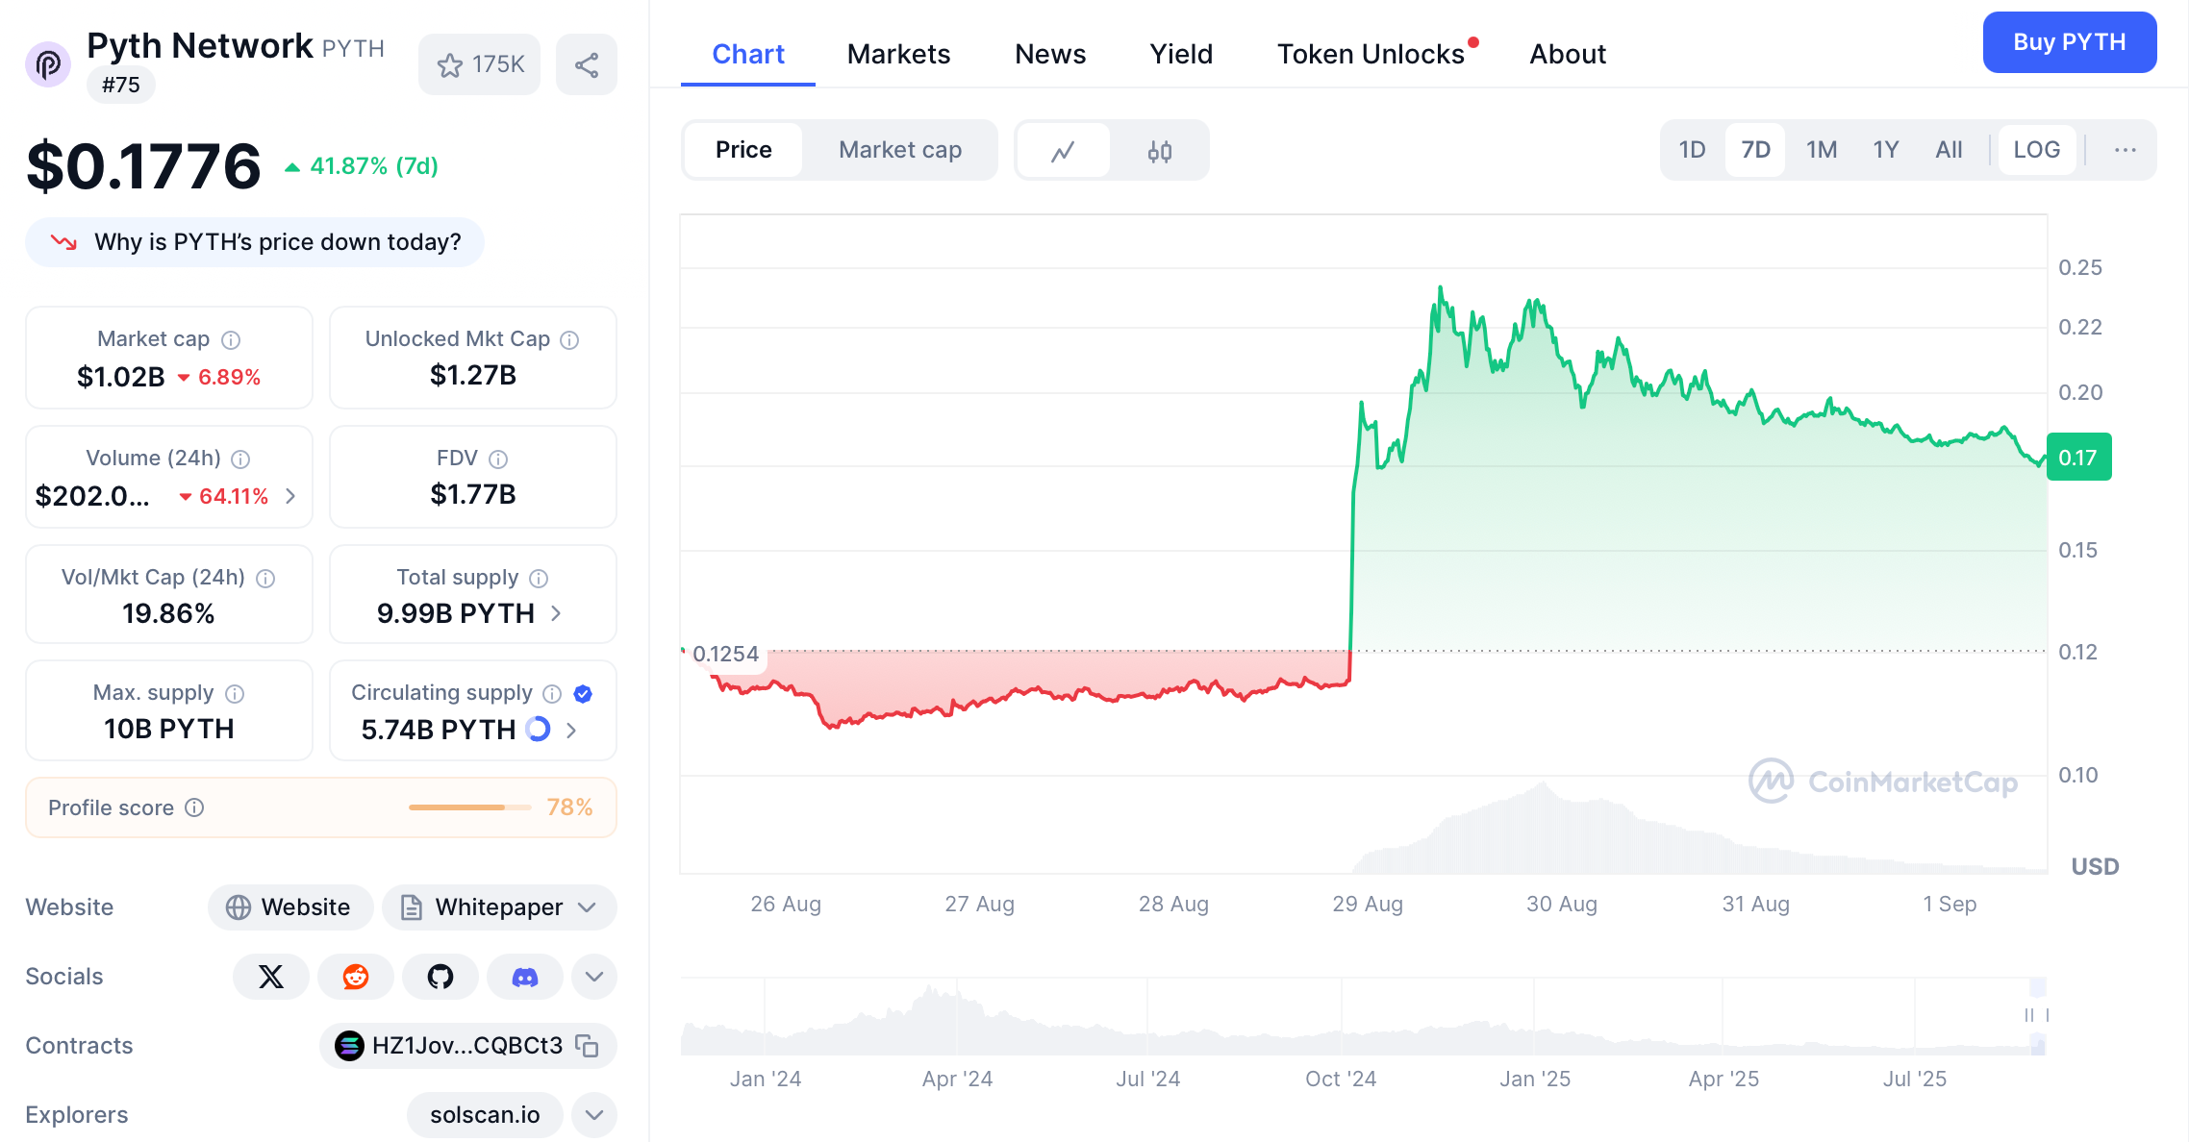
Task: Toggle LOG scale on the chart
Action: point(2036,150)
